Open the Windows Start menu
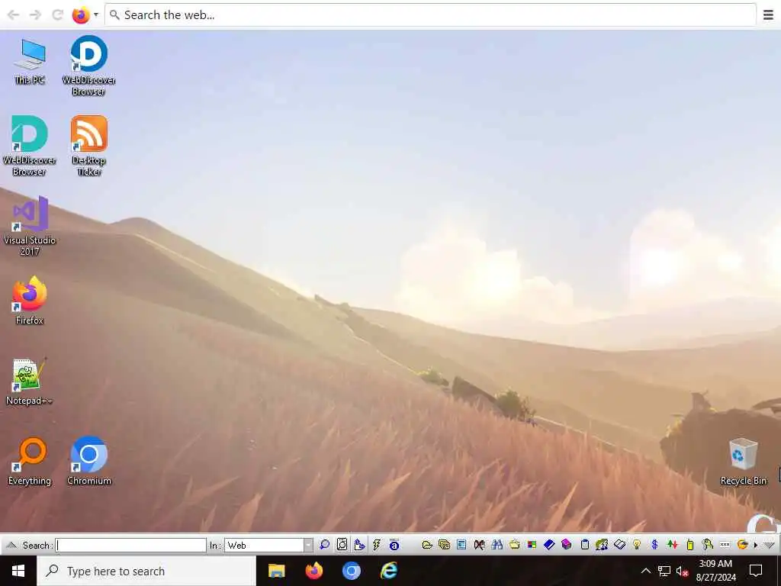 point(18,571)
